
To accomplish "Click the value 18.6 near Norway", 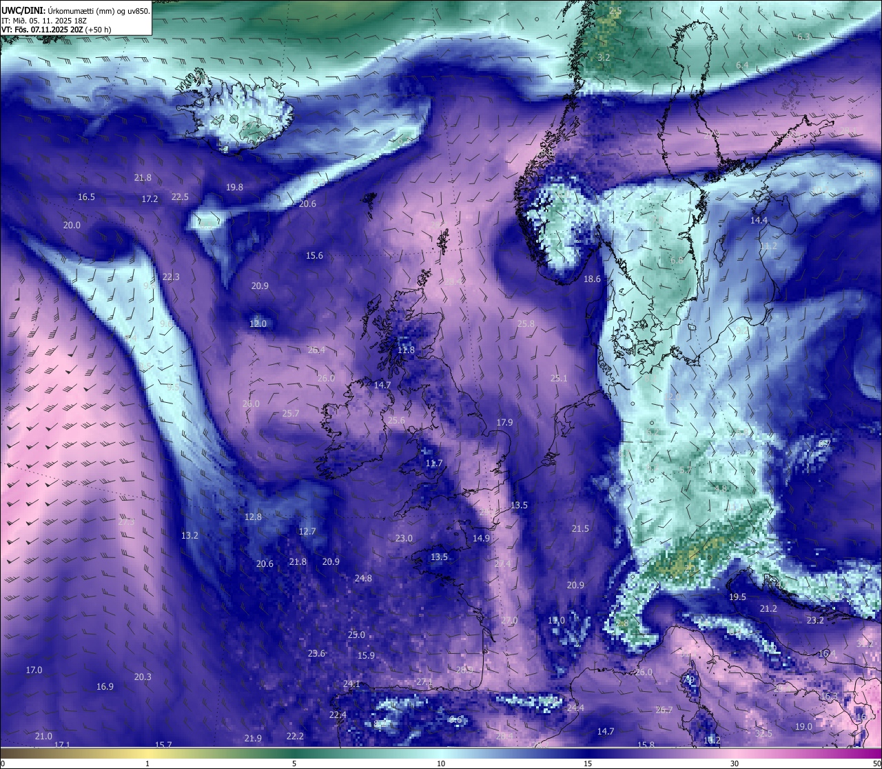I will [x=592, y=279].
